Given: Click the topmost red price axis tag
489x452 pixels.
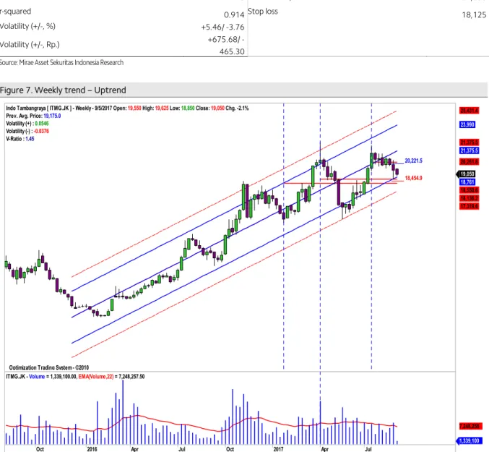Looking at the screenshot, I should (469, 111).
